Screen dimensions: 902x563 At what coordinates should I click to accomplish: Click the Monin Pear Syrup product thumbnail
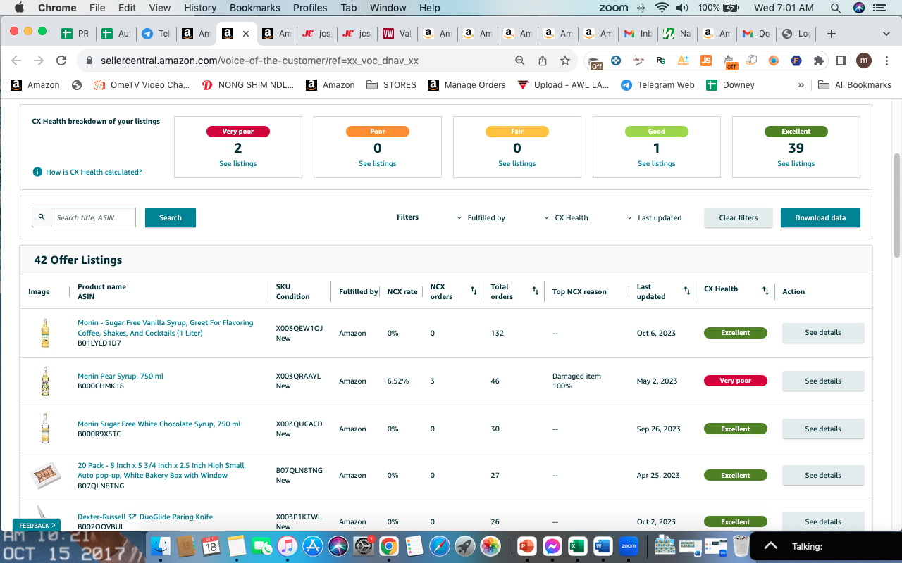point(45,381)
